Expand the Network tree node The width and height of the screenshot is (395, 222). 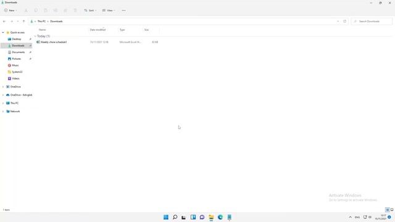[x=3, y=111]
